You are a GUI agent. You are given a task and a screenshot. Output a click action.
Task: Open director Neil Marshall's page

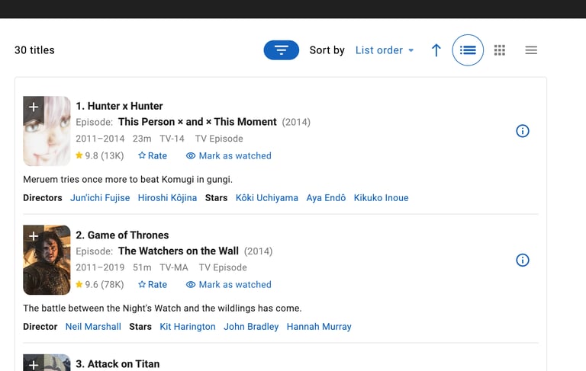(x=93, y=327)
